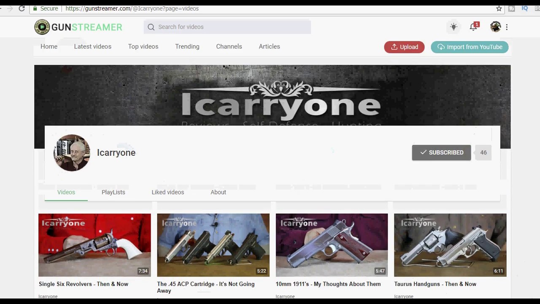
Task: Click the Icarryone channel name
Action: tap(116, 153)
